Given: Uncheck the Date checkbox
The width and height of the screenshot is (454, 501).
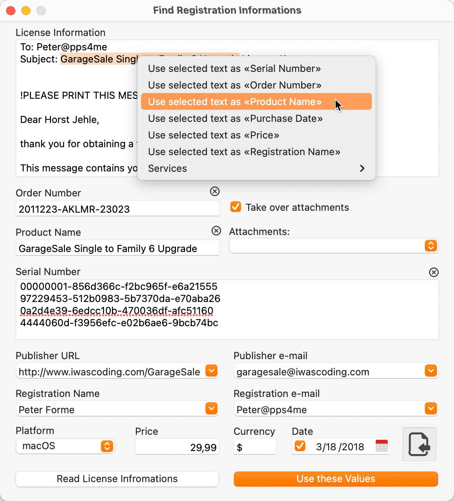Looking at the screenshot, I should (x=300, y=446).
